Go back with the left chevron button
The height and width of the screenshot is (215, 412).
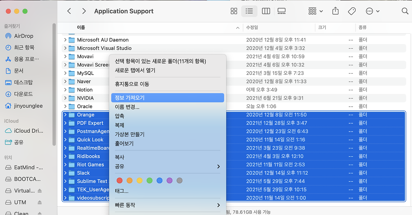(69, 11)
